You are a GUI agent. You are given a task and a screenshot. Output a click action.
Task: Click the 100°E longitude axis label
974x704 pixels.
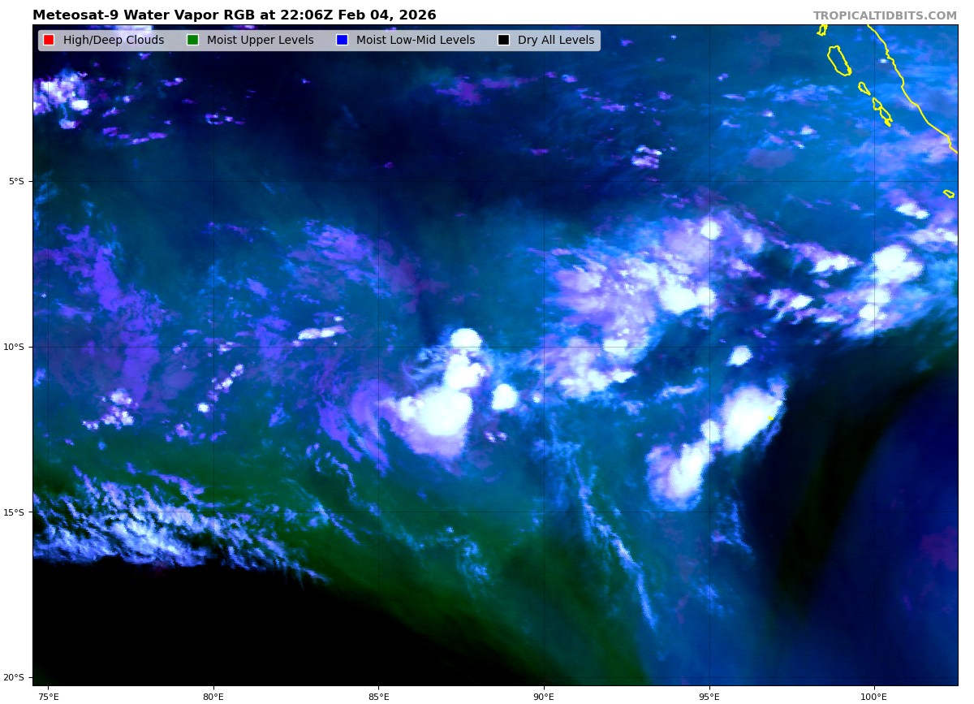point(874,696)
